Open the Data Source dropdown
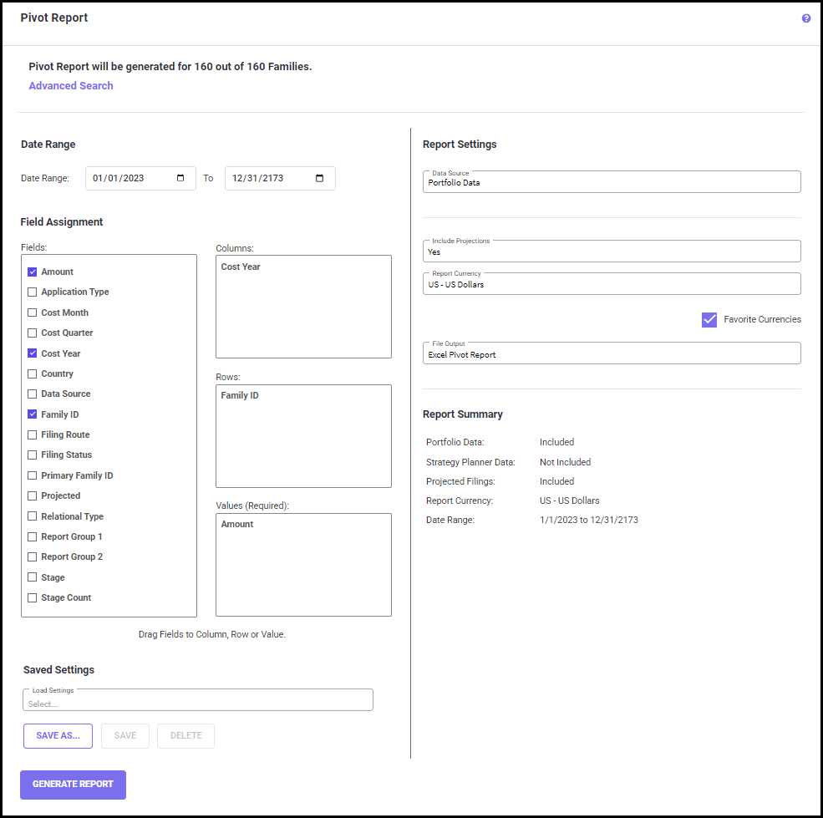Screen dimensions: 823x818 (612, 182)
